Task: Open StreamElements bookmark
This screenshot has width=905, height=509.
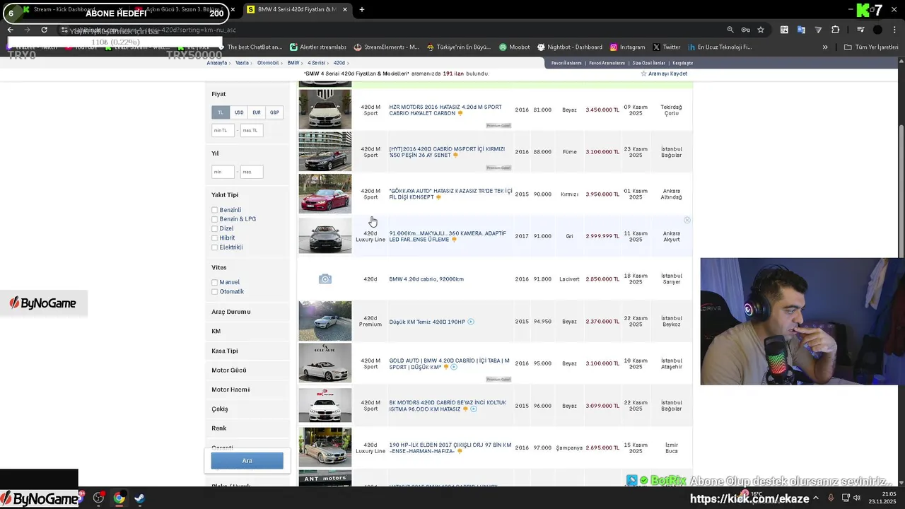Action: [x=387, y=47]
